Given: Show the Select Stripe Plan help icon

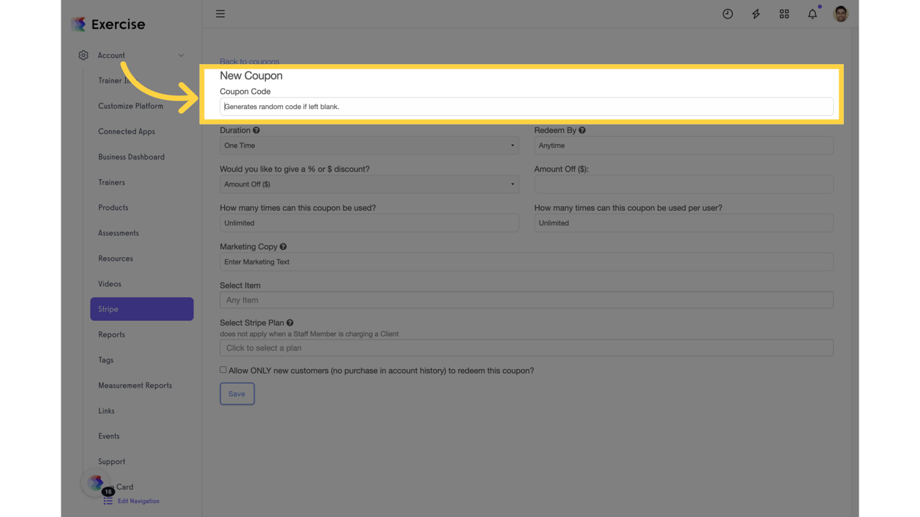Looking at the screenshot, I should click(290, 322).
